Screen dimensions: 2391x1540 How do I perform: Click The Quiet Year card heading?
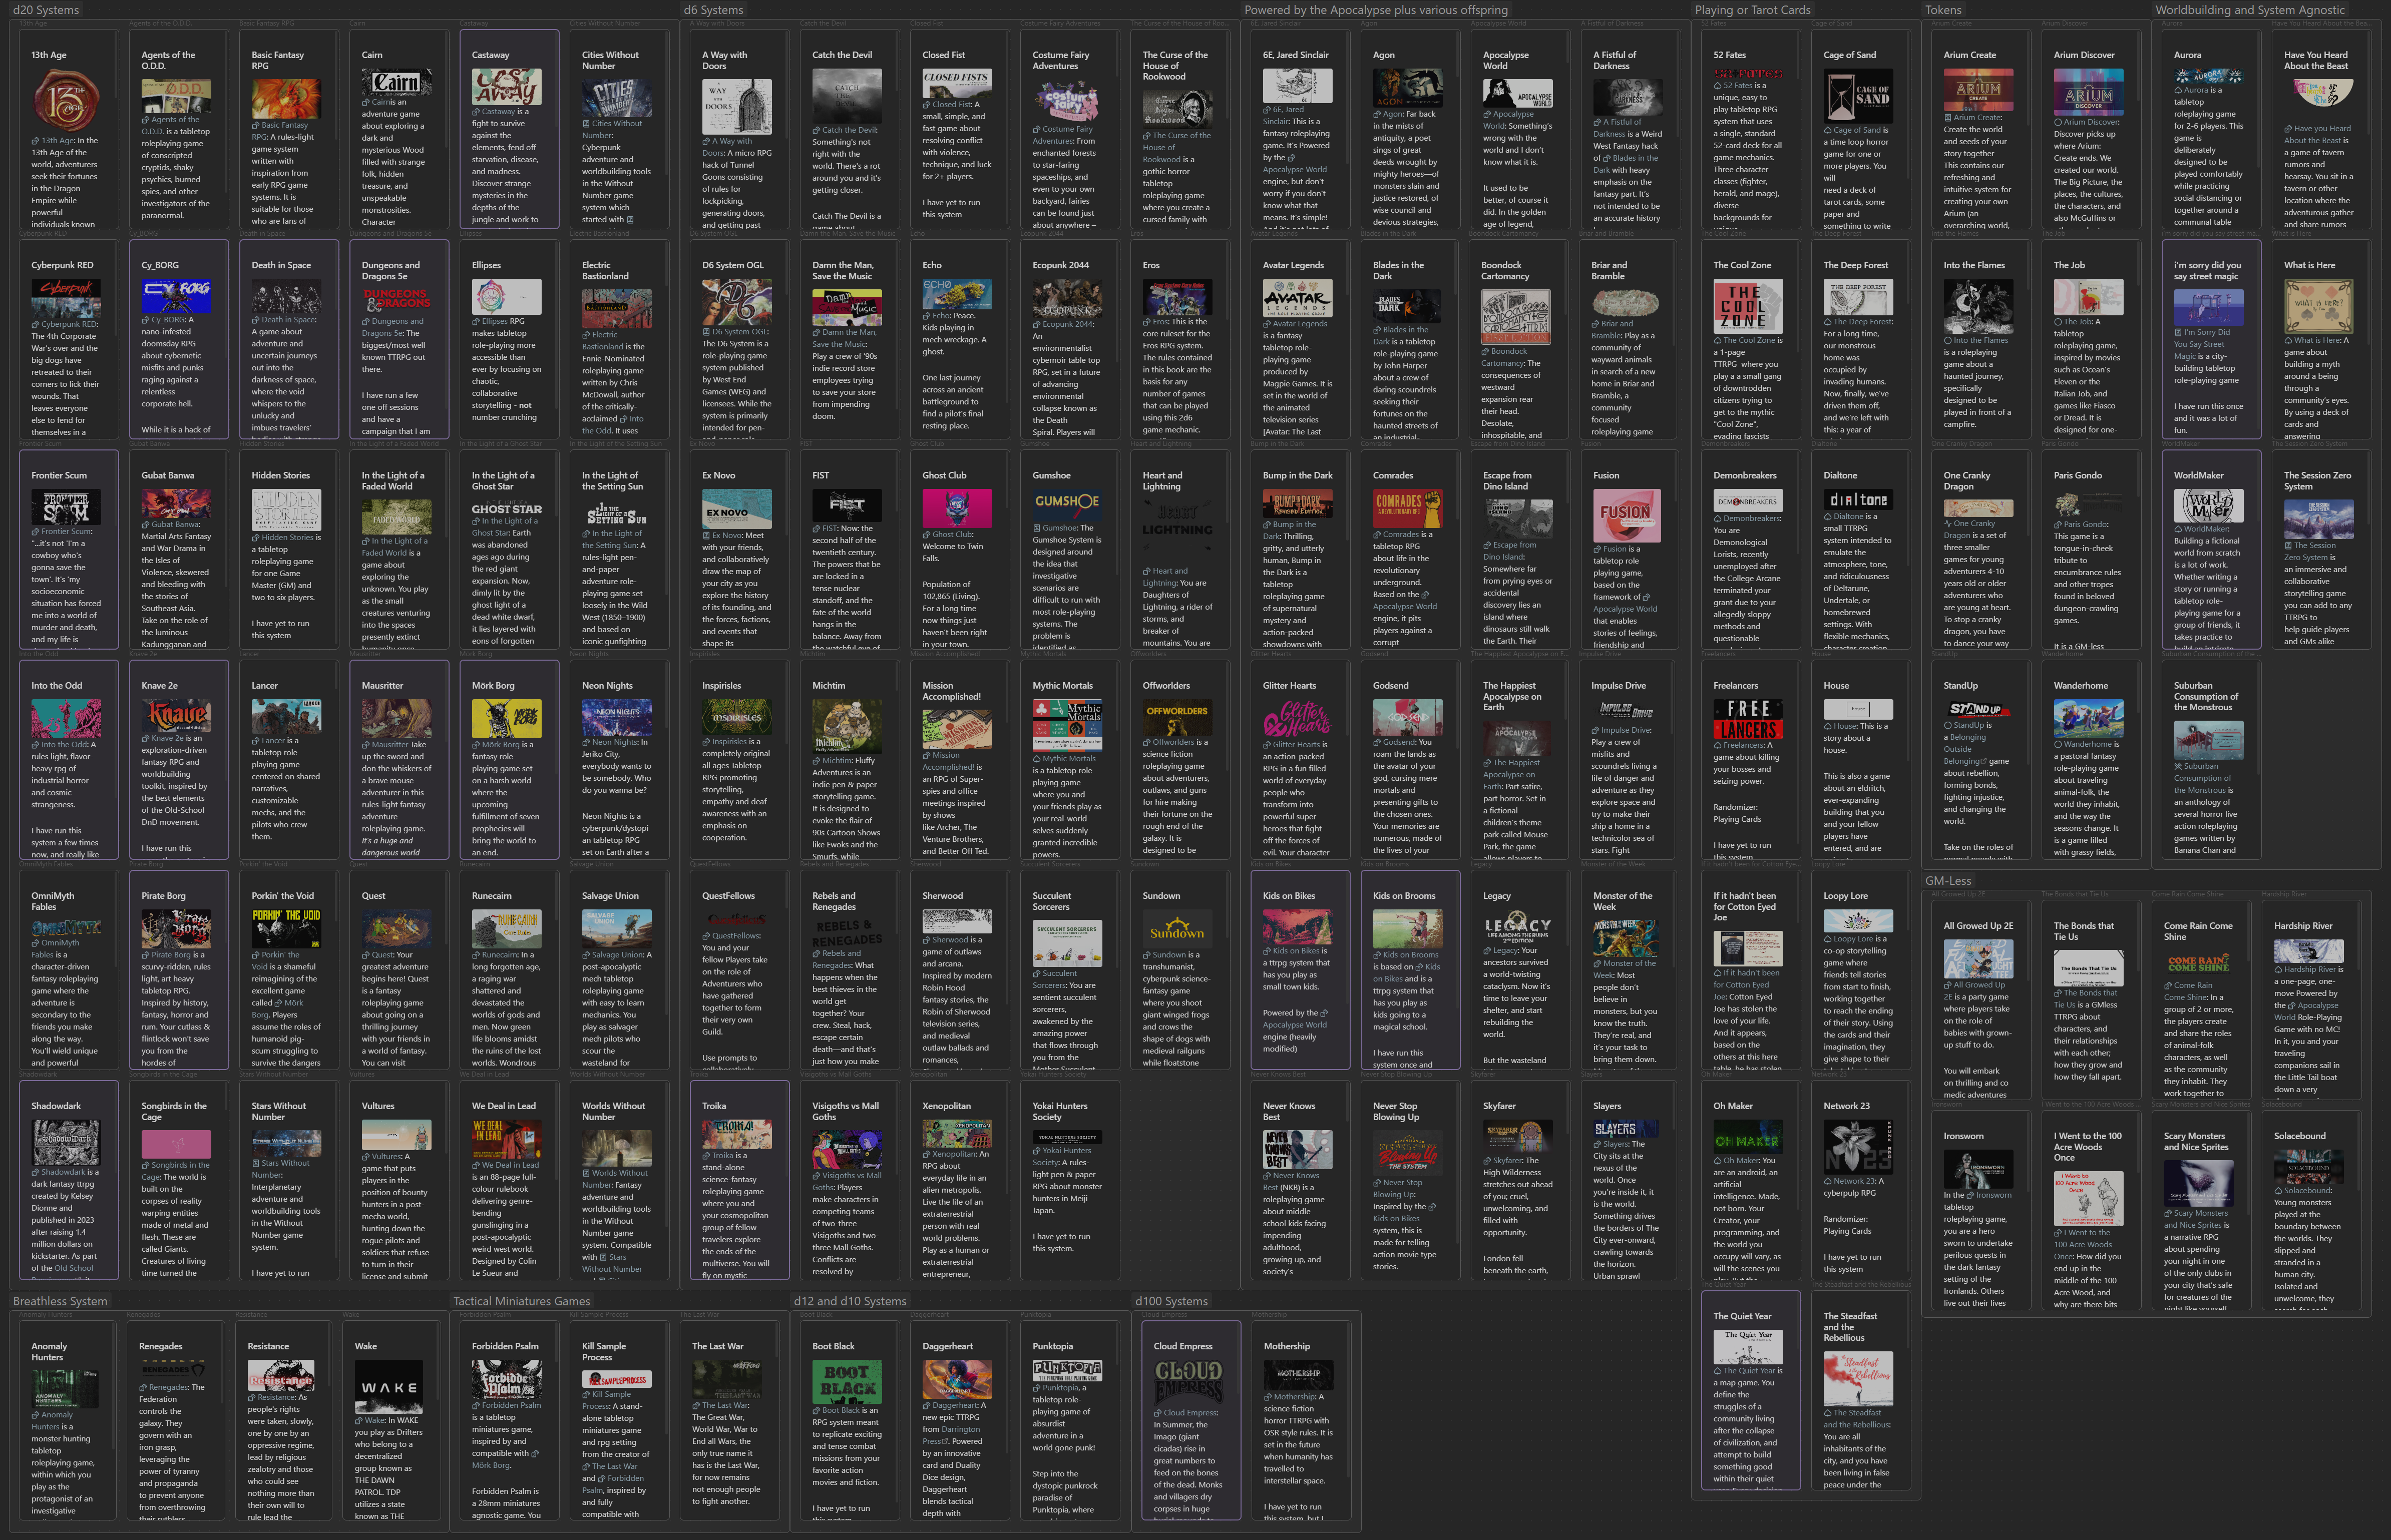1742,1316
